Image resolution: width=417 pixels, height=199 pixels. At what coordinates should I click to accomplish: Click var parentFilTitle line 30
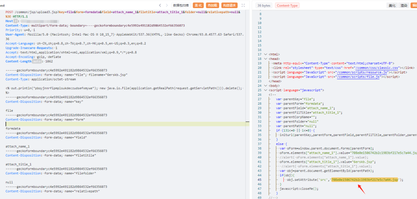tap(309, 112)
